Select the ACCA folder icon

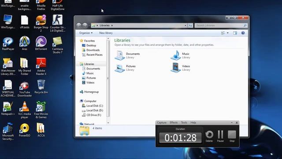[41, 130]
